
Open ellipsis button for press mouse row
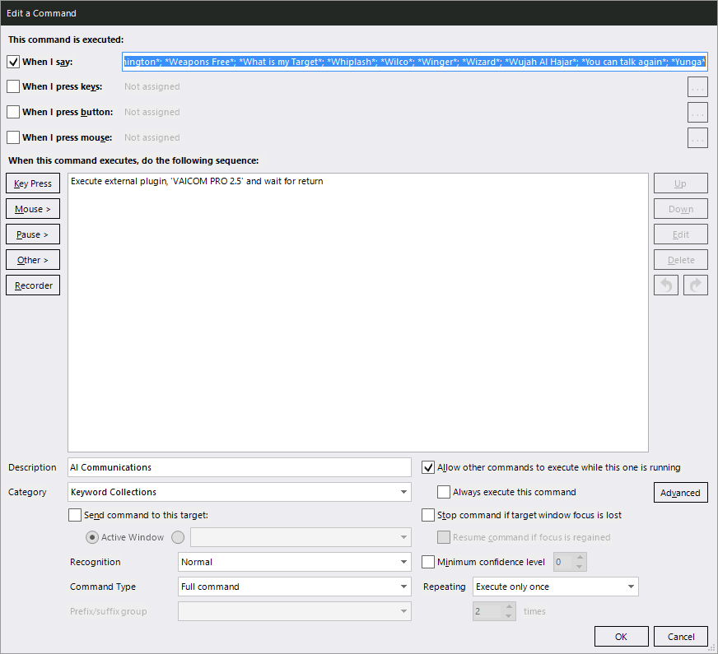[697, 138]
